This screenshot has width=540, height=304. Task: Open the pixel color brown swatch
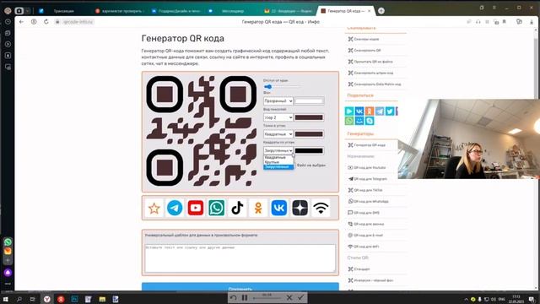point(310,117)
